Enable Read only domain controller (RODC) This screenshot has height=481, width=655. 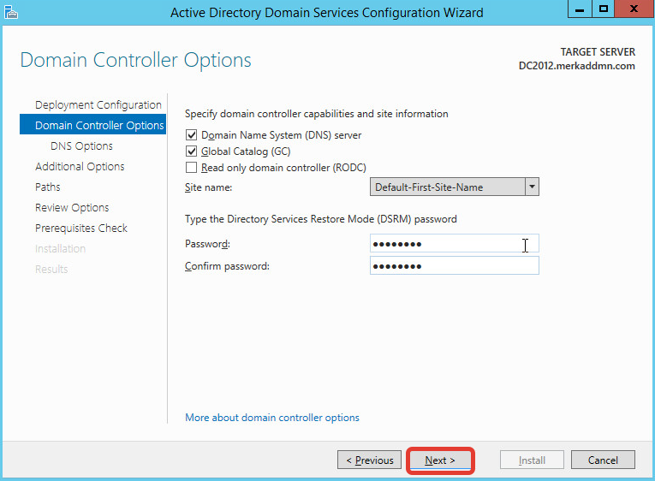click(x=191, y=168)
